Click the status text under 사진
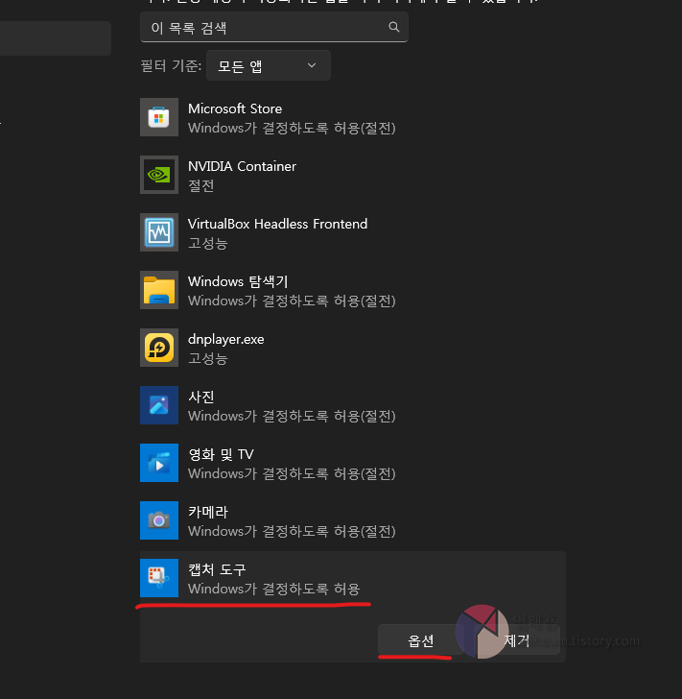The image size is (682, 699). coord(292,416)
